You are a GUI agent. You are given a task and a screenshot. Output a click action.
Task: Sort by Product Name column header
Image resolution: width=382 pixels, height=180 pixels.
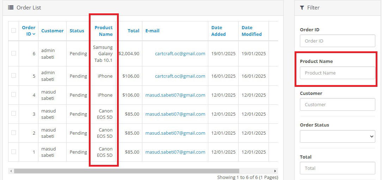point(104,31)
